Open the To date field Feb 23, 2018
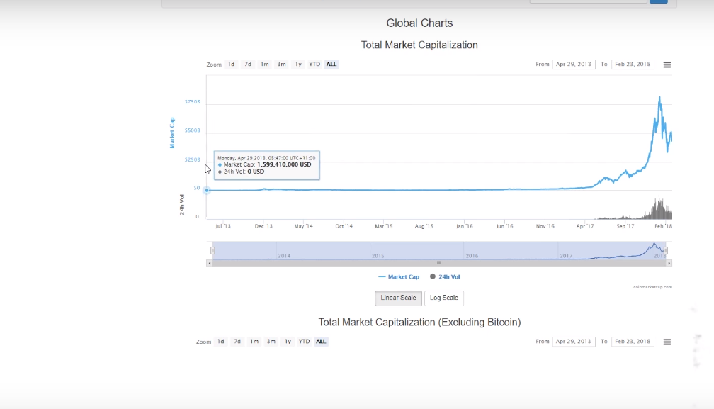 [x=633, y=65]
